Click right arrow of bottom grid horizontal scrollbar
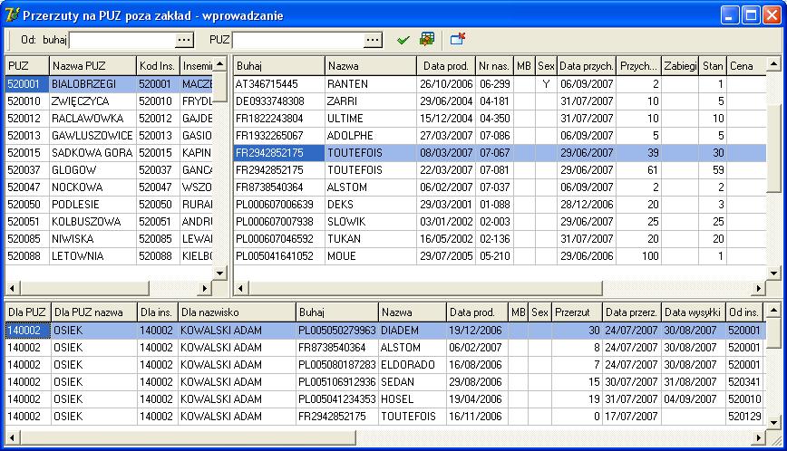The height and width of the screenshot is (451, 787). (x=758, y=438)
